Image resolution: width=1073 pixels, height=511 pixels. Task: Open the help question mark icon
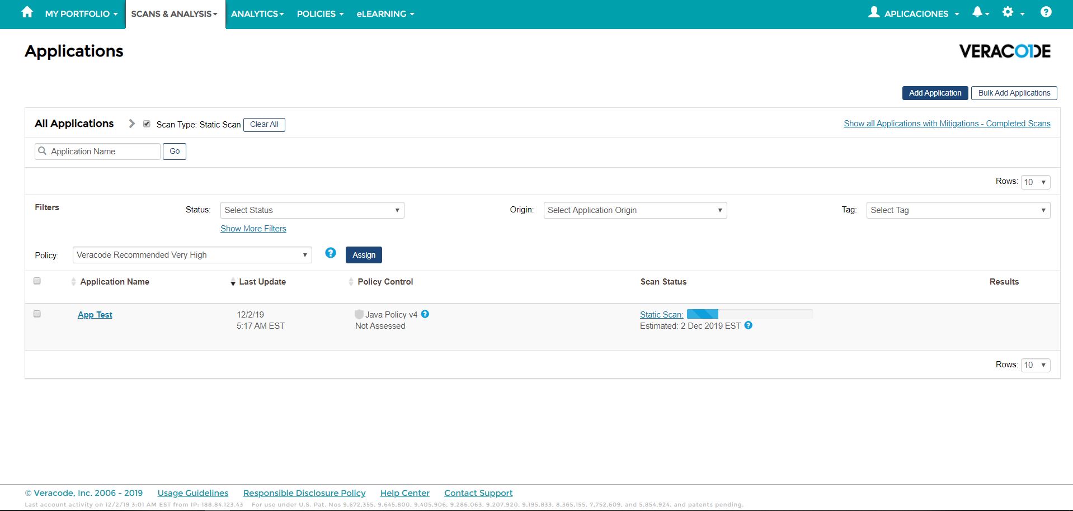pyautogui.click(x=1046, y=12)
